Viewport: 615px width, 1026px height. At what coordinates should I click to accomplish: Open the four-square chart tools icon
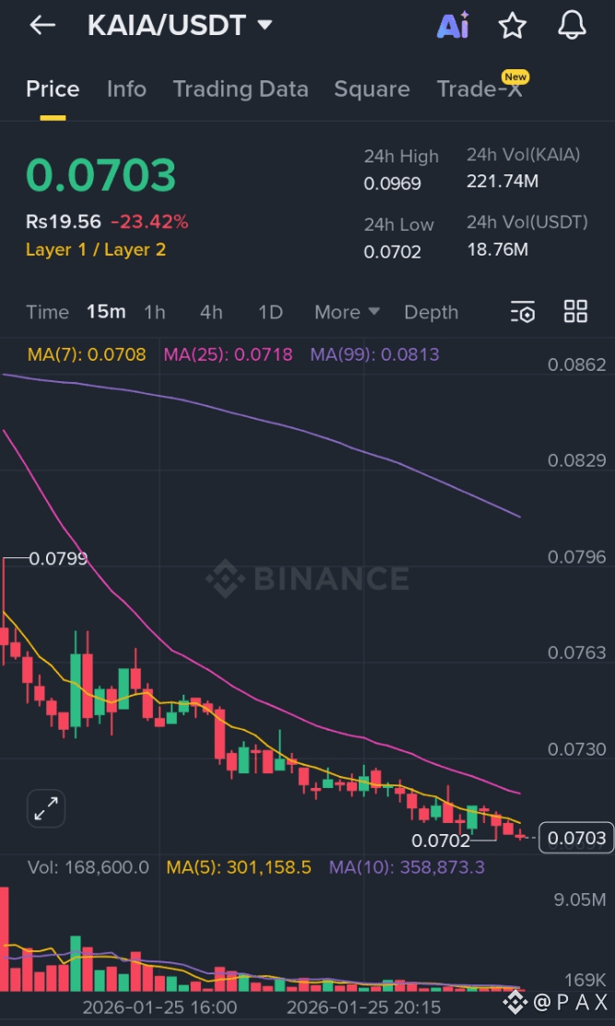(575, 312)
